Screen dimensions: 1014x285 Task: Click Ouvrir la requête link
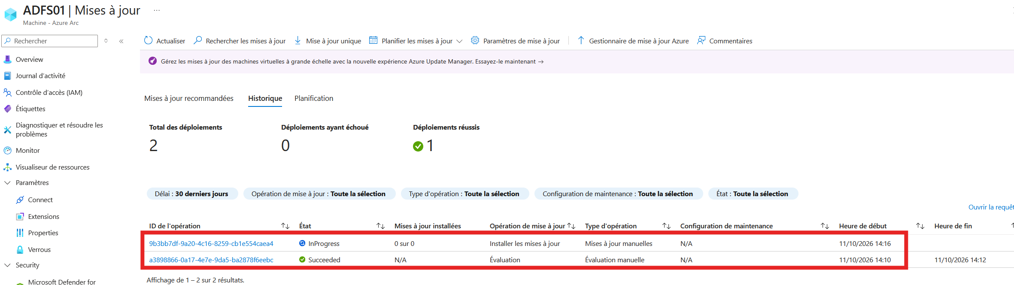(x=991, y=207)
